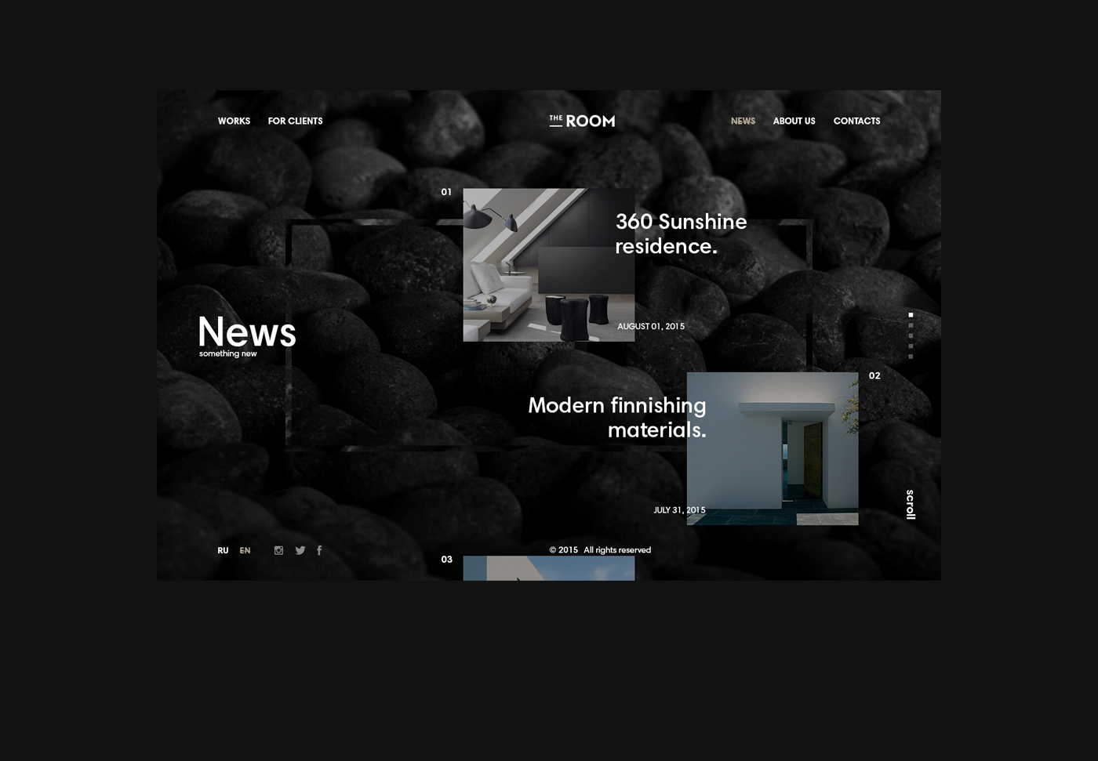Open the partially visible third news thumbnail
The image size is (1098, 761).
click(x=548, y=568)
